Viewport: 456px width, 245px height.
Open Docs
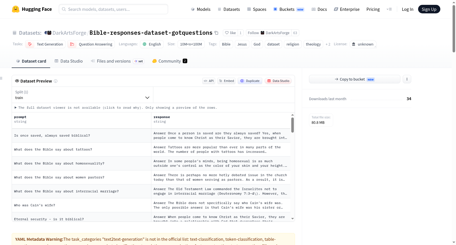(x=319, y=9)
